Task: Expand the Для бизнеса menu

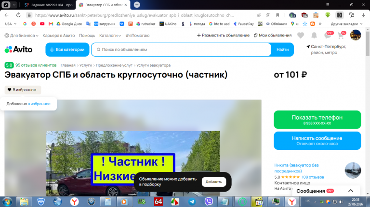Action: point(21,36)
